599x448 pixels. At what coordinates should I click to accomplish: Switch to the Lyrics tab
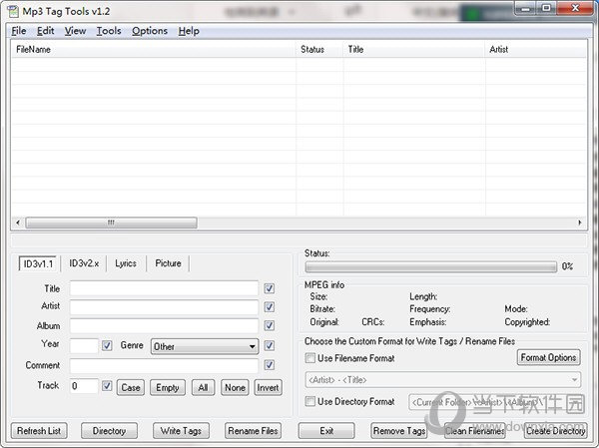coord(126,263)
